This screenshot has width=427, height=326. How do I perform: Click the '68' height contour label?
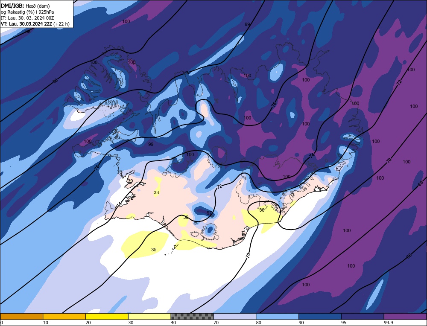(421, 183)
